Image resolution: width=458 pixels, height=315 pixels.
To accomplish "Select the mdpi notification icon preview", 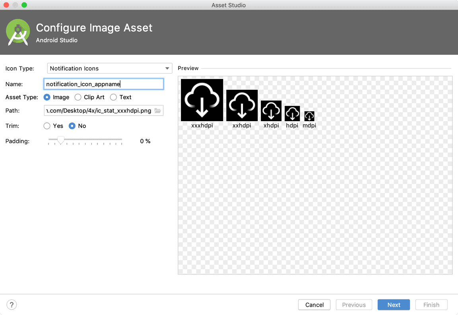I will coord(309,117).
